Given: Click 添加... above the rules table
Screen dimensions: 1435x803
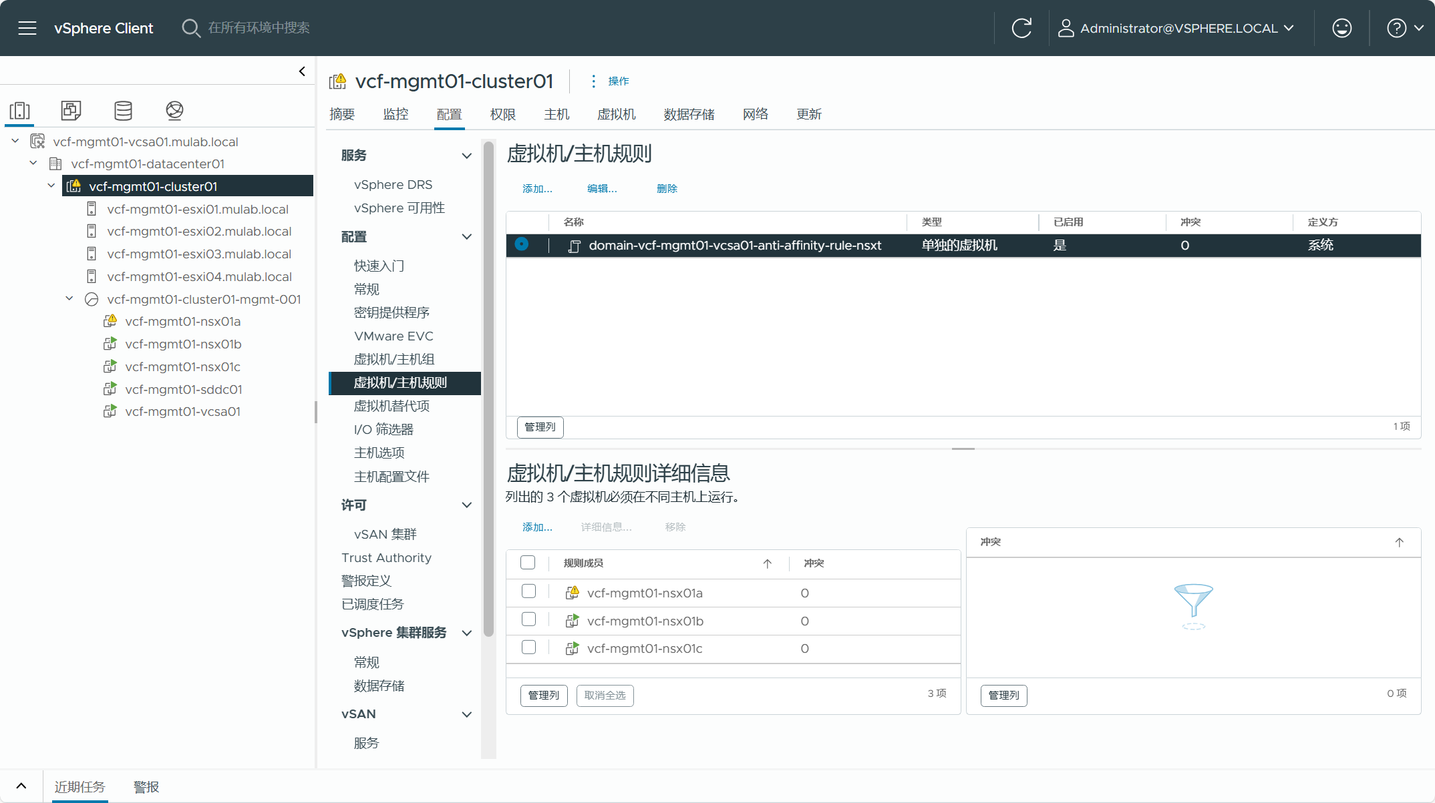Looking at the screenshot, I should point(537,189).
